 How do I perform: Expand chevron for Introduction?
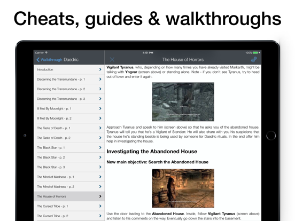[100, 69]
